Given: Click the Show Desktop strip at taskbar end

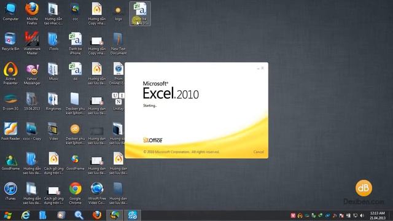Looking at the screenshot, I should point(391,215).
